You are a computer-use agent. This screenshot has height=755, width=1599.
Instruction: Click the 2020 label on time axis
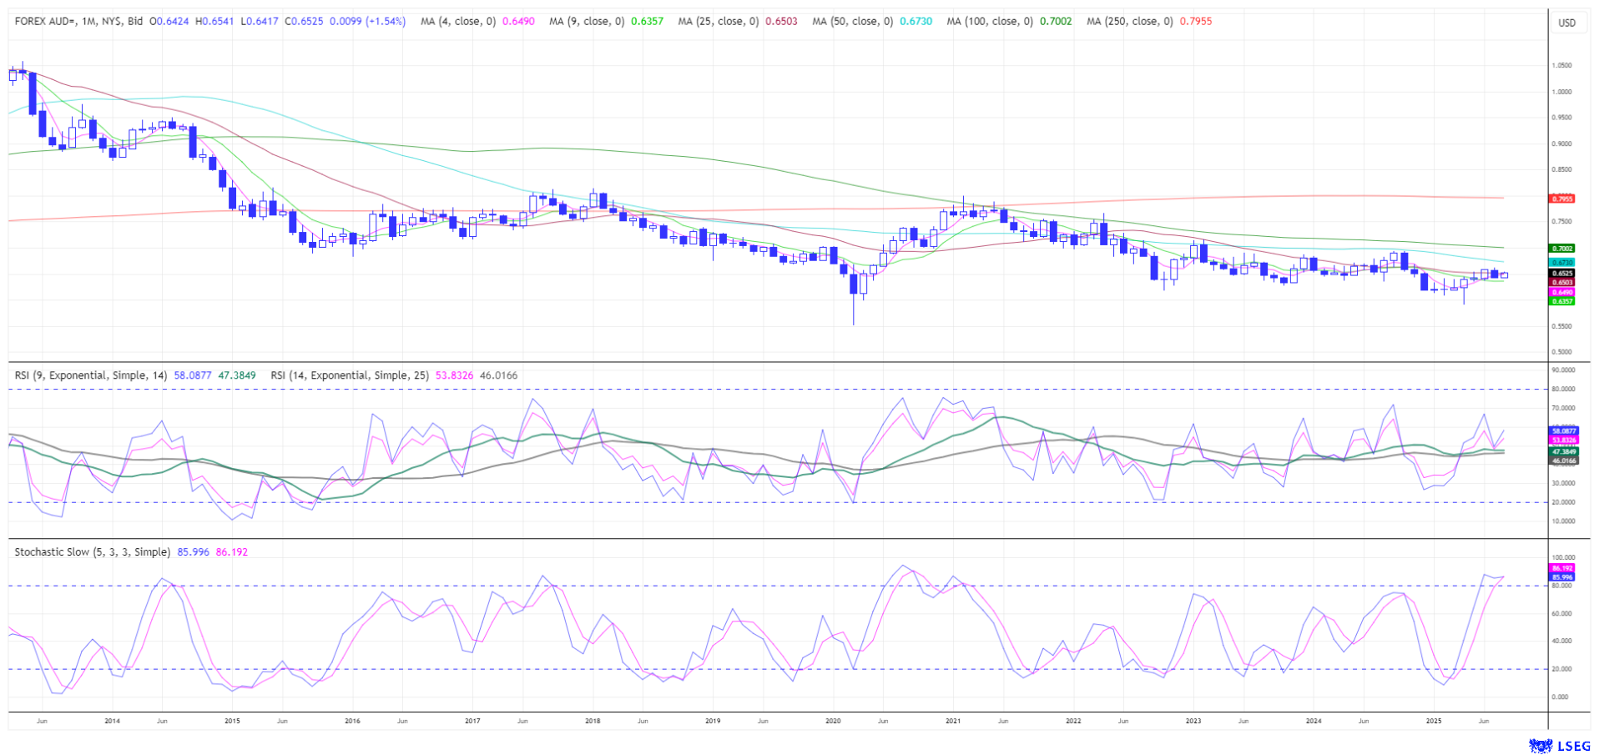(x=832, y=721)
